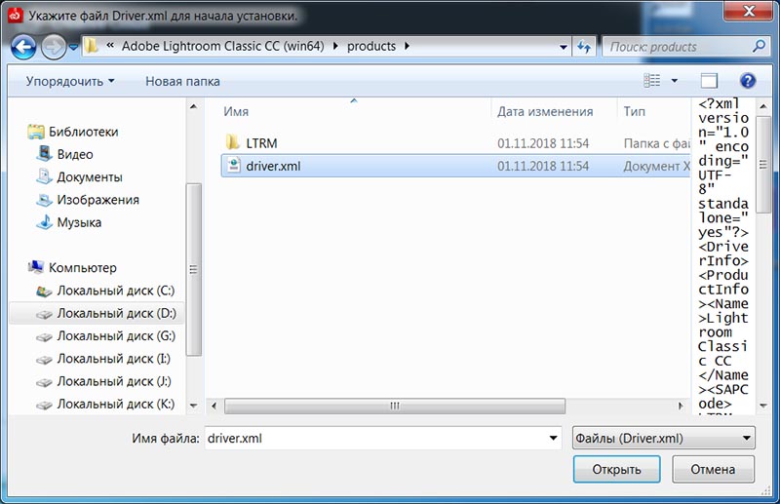Open recent locations dropdown beside Forward arrow
Viewport: 780px width, 504px height.
pos(74,47)
